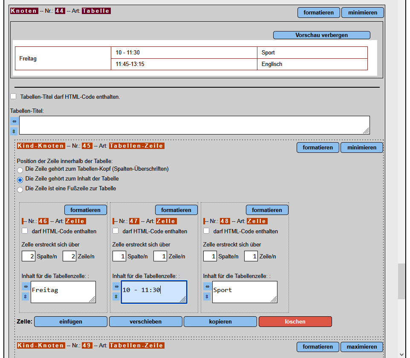Screen dimensions: 410x358
Task: Click the Spalte/n number field of cell Nr. 46
Action: 29,256
